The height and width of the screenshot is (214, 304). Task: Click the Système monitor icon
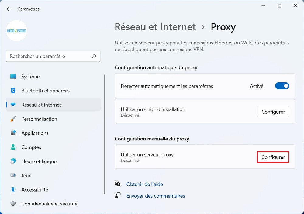[x=13, y=77]
